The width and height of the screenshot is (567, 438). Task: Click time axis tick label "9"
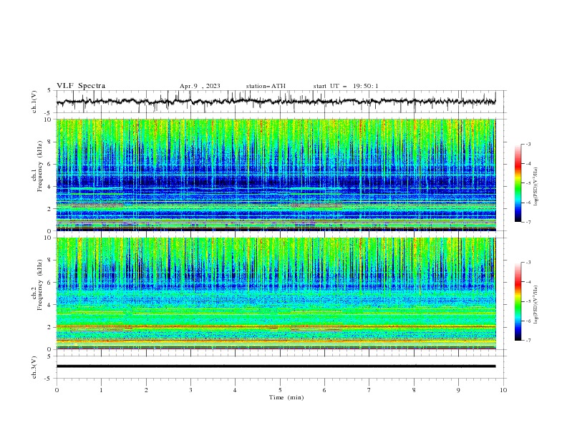458,390
